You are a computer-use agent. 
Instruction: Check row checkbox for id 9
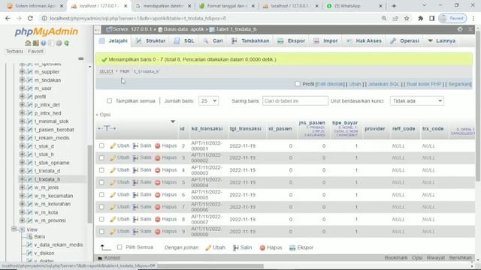101,232
